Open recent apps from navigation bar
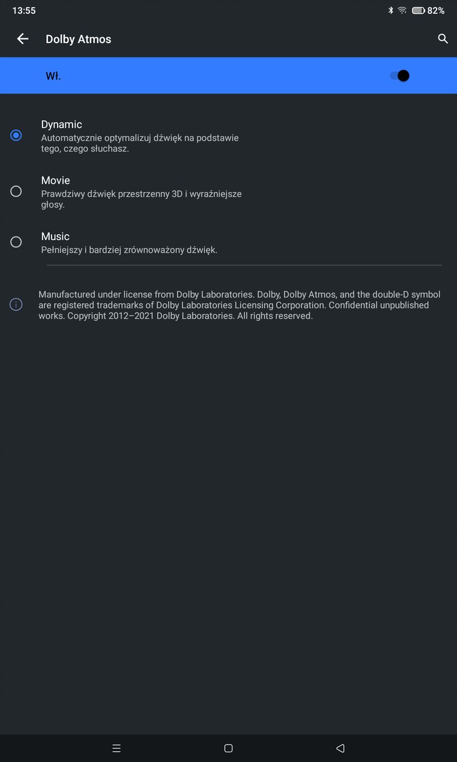The image size is (457, 762). pos(116,748)
